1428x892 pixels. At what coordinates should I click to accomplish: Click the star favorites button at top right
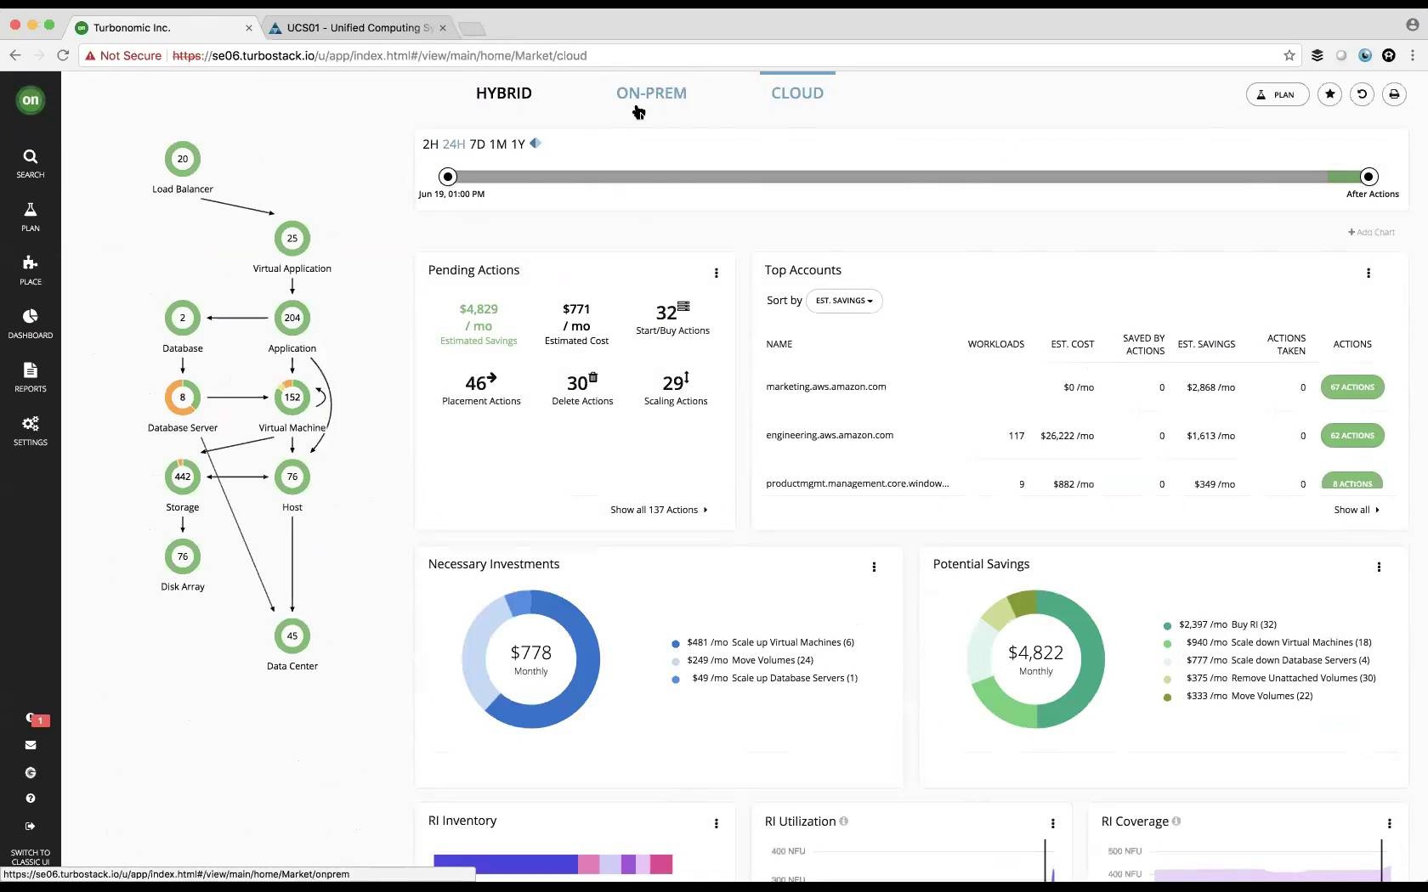point(1330,94)
